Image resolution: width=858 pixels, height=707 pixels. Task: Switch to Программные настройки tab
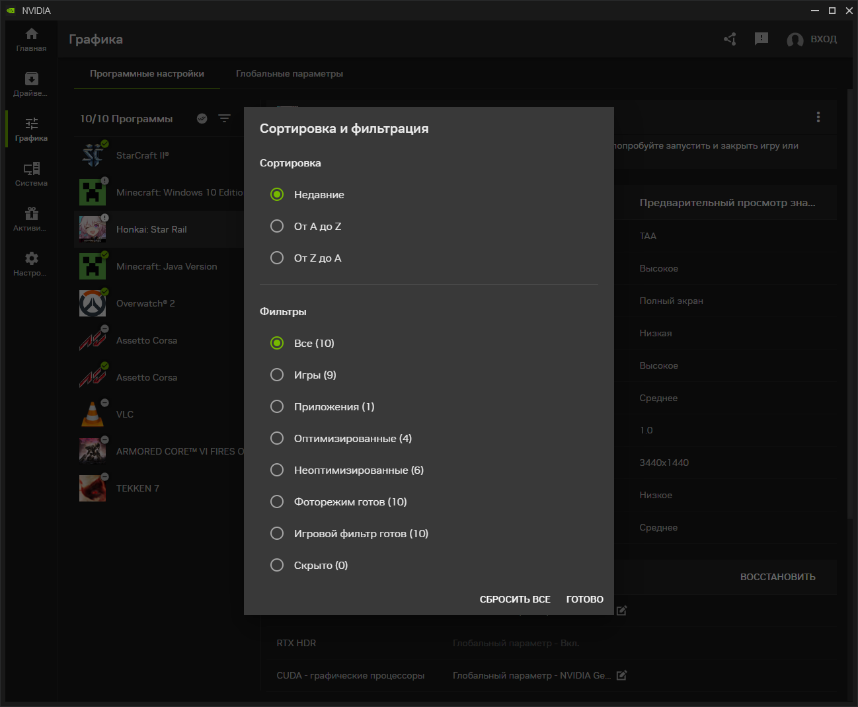click(x=147, y=73)
